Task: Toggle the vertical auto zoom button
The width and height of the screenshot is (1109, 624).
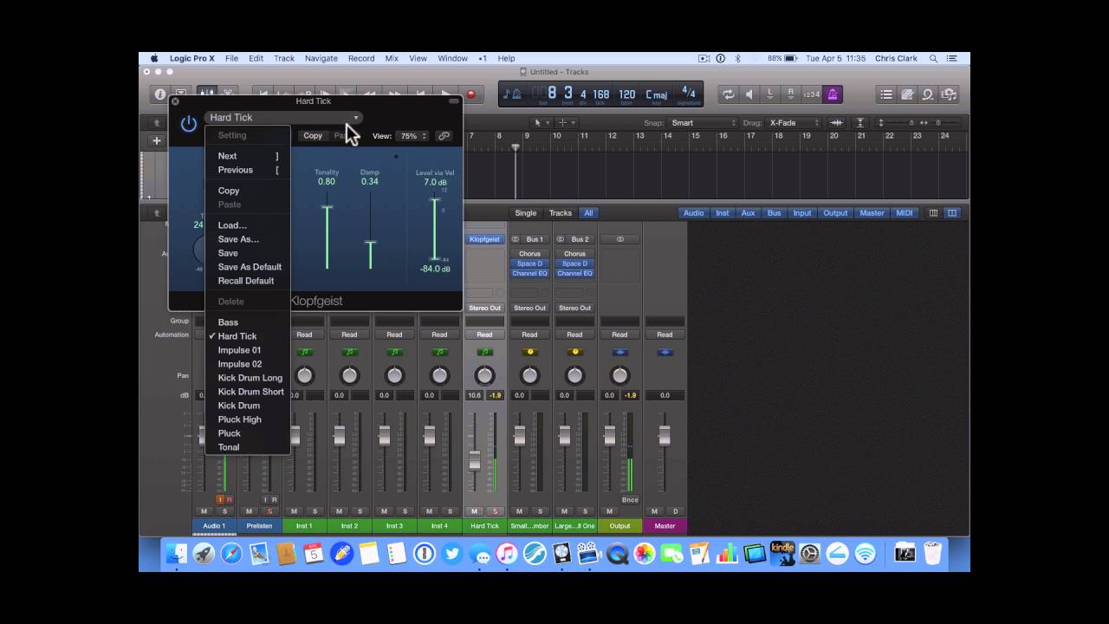Action: pyautogui.click(x=860, y=123)
